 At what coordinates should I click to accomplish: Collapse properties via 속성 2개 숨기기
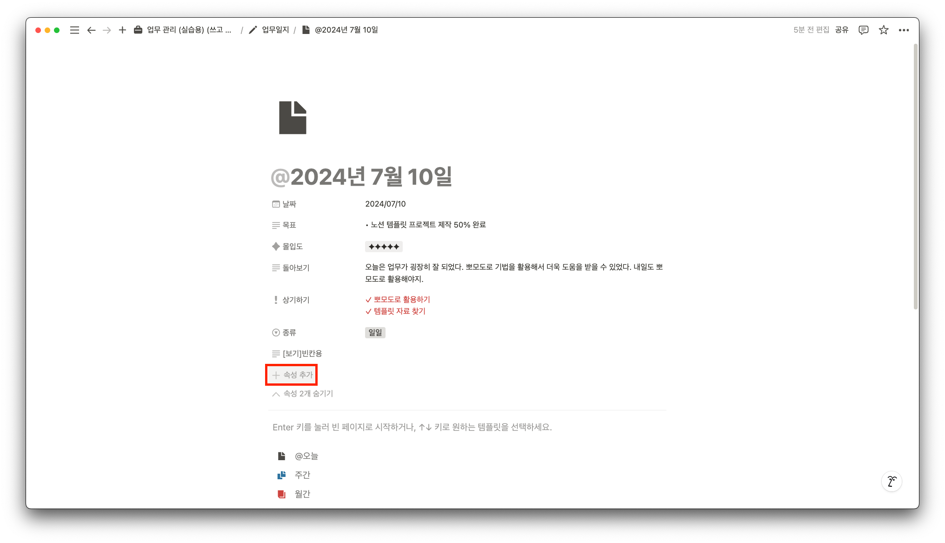pos(303,394)
